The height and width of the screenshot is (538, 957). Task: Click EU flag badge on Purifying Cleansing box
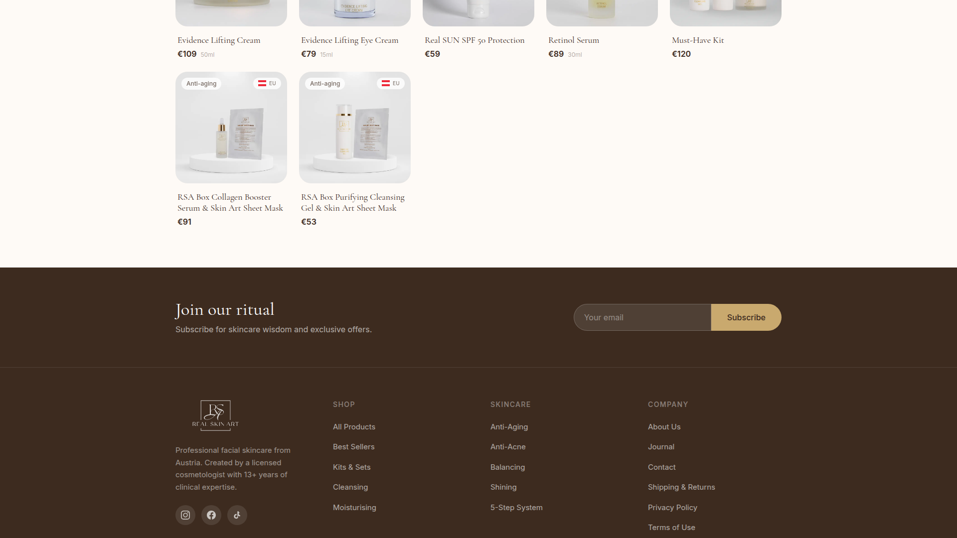(391, 84)
